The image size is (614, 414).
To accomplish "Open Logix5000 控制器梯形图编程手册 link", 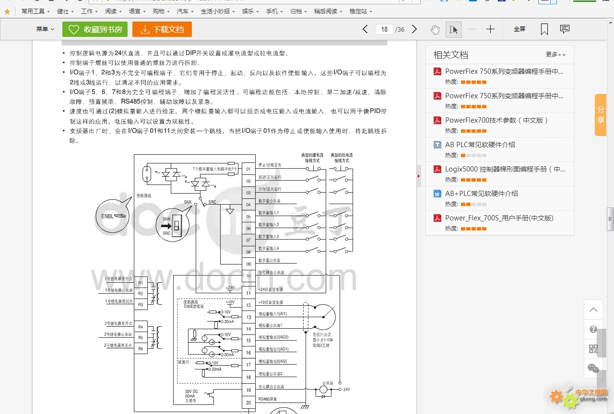I will coord(505,169).
